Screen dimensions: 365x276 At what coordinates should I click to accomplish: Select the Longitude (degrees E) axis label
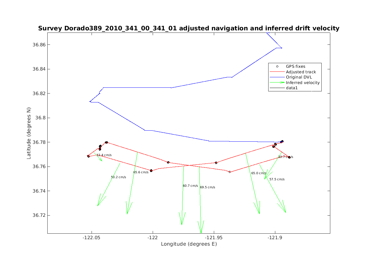[x=189, y=244]
